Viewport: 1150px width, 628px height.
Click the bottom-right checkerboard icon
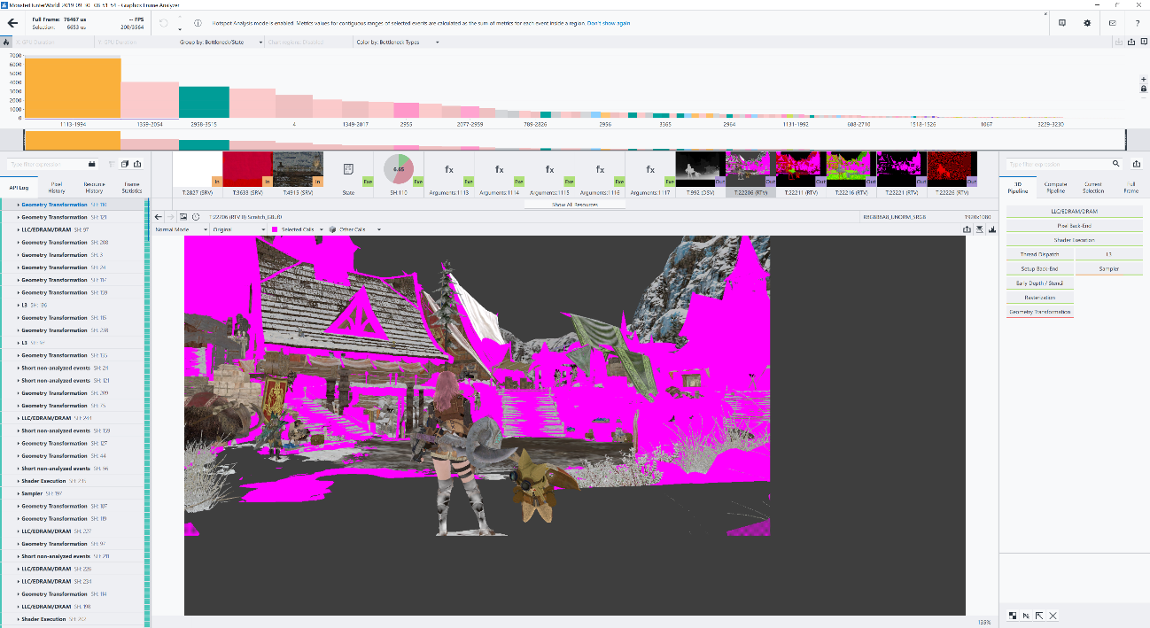1013,616
